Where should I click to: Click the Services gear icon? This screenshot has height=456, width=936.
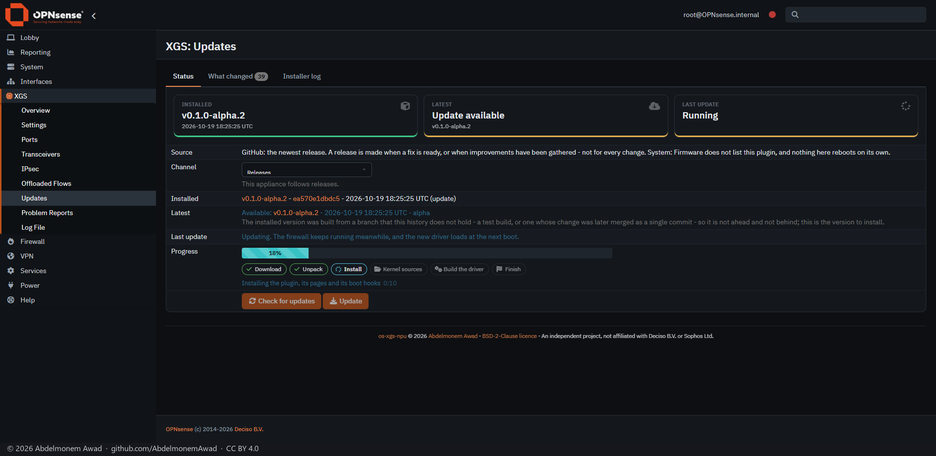coord(11,271)
